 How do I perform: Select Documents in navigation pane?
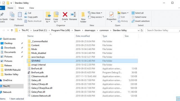point(10,52)
